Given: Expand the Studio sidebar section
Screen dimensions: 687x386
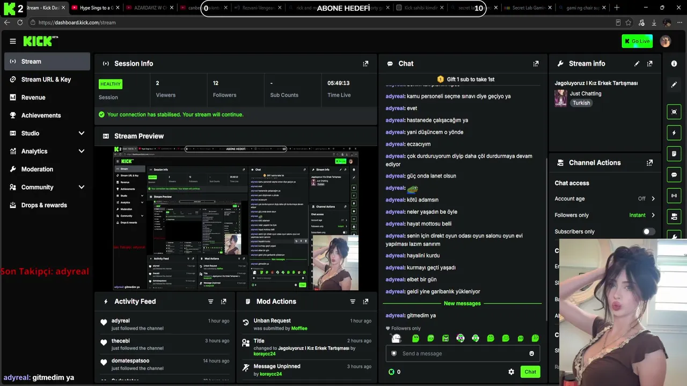Looking at the screenshot, I should (81, 133).
